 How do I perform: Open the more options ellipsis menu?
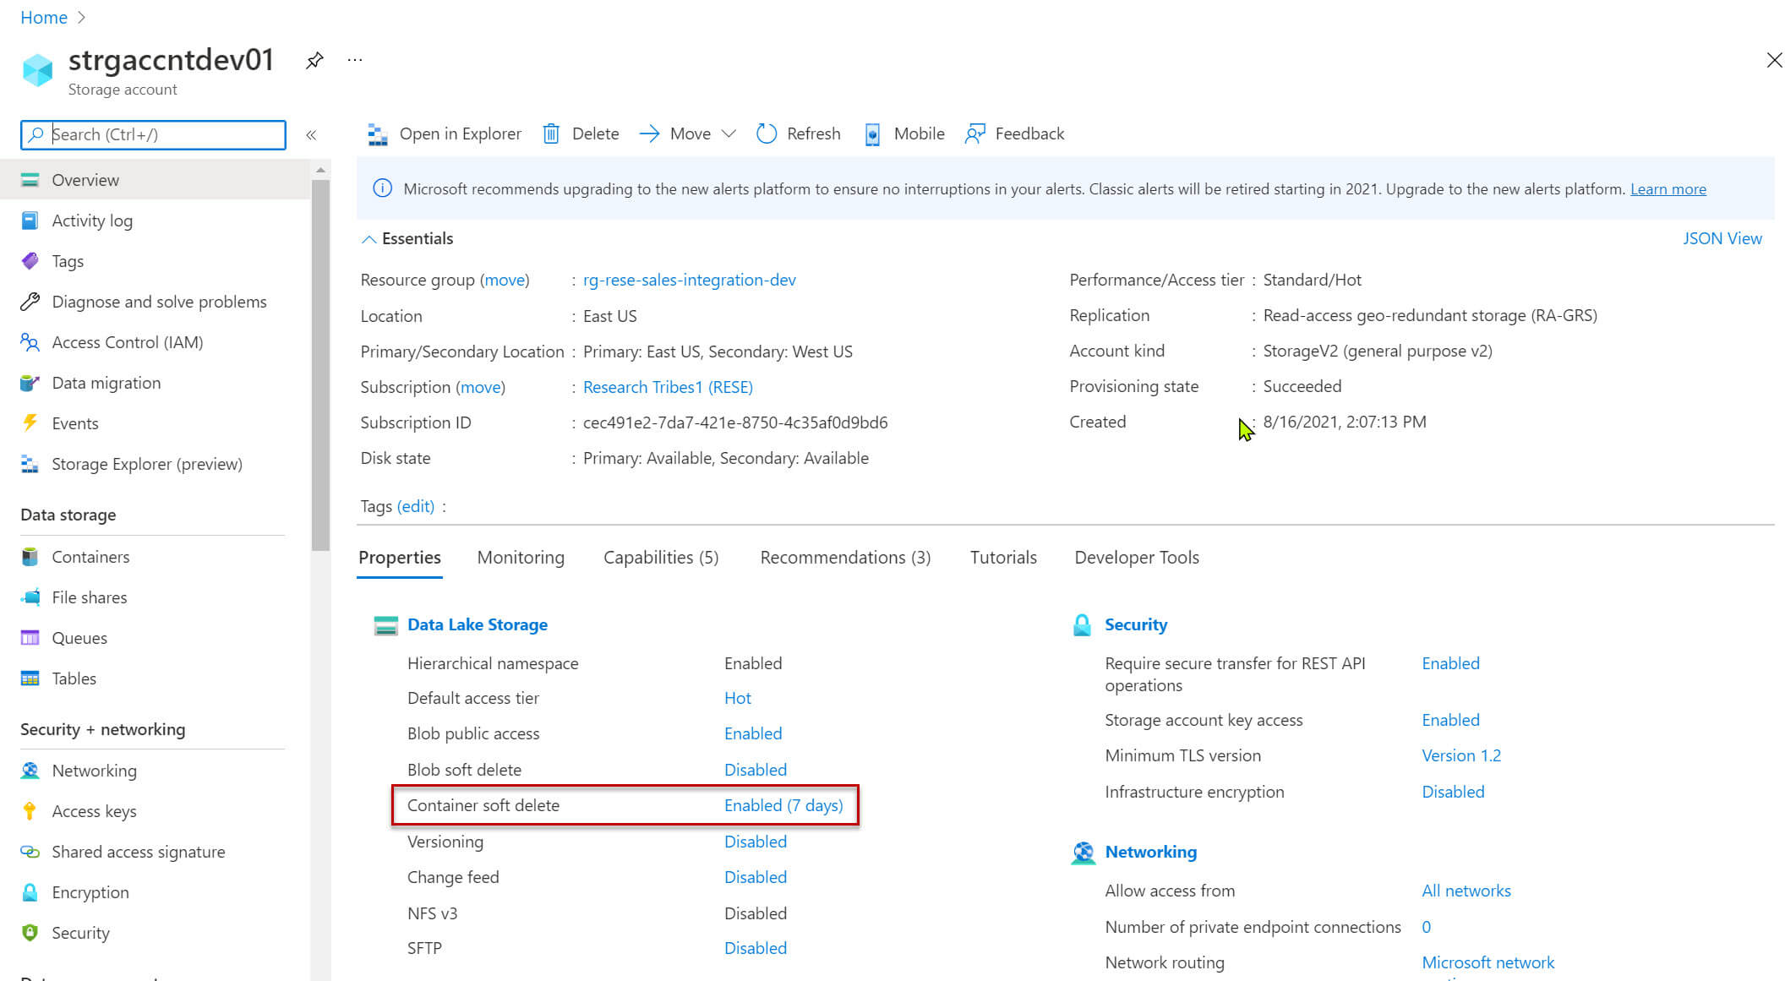pyautogui.click(x=355, y=60)
